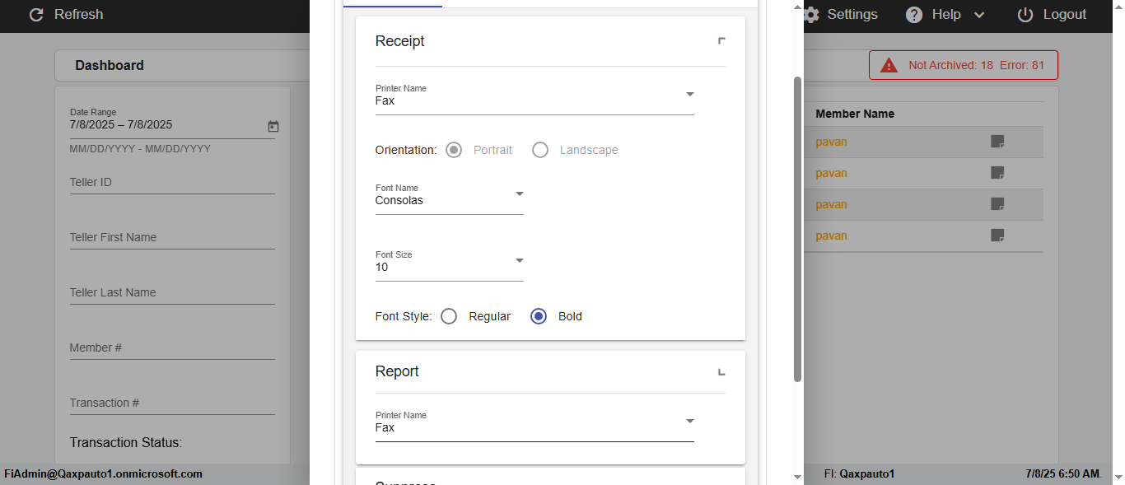Open Settings via the gear icon
The image size is (1125, 485).
pos(811,15)
